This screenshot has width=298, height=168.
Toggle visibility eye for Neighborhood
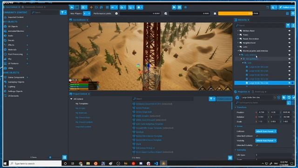[290, 42]
